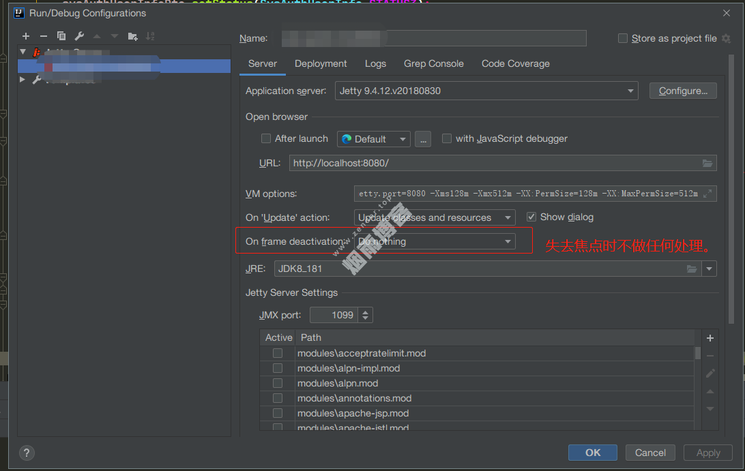Switch to the Deployment tab
This screenshot has height=471, width=745.
[321, 63]
